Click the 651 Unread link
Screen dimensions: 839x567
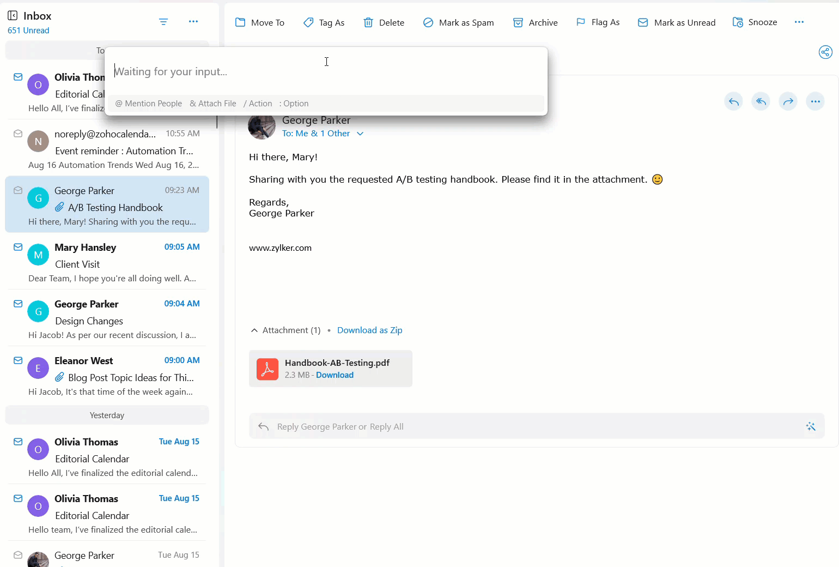pyautogui.click(x=28, y=31)
